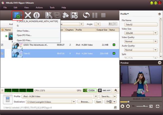Click the Convert circular arrows icon
This screenshot has width=163, height=115.
[86, 15]
